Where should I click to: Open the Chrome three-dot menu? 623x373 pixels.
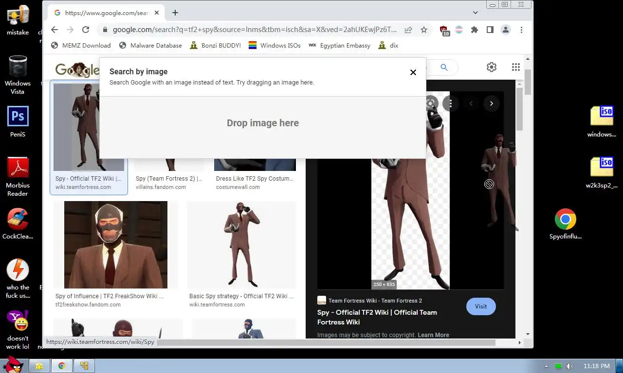[x=521, y=30]
